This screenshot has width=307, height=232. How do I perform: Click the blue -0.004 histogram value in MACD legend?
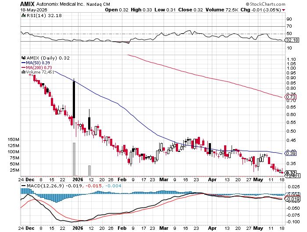(113, 186)
